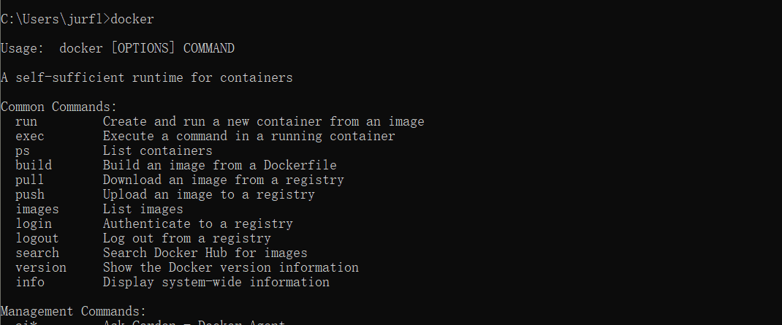Click the 'run' command name
Screen dimensions: 782x325
pos(26,121)
